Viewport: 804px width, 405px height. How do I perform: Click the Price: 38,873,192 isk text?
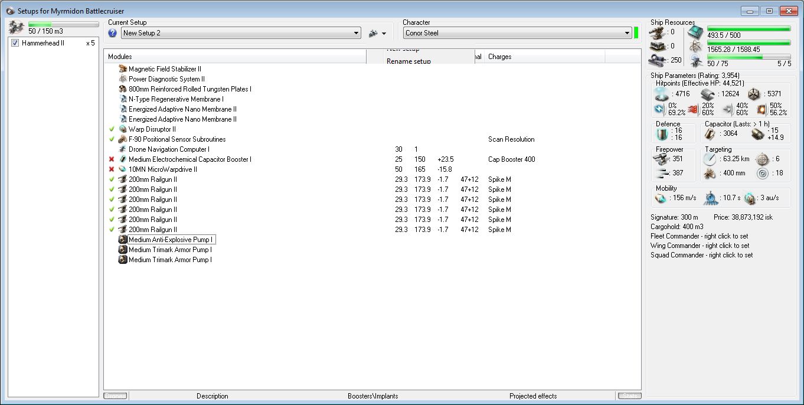click(x=743, y=217)
